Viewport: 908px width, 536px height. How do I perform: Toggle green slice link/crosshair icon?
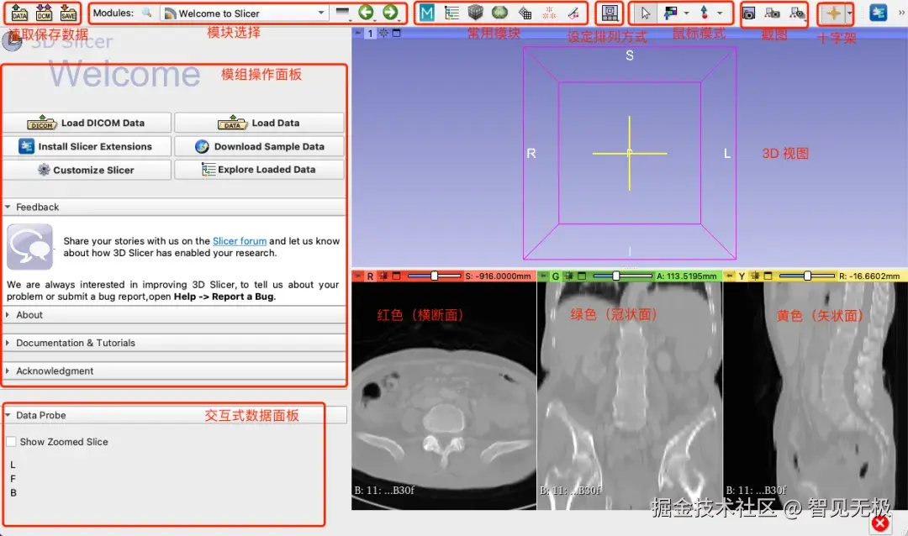pyautogui.click(x=568, y=276)
